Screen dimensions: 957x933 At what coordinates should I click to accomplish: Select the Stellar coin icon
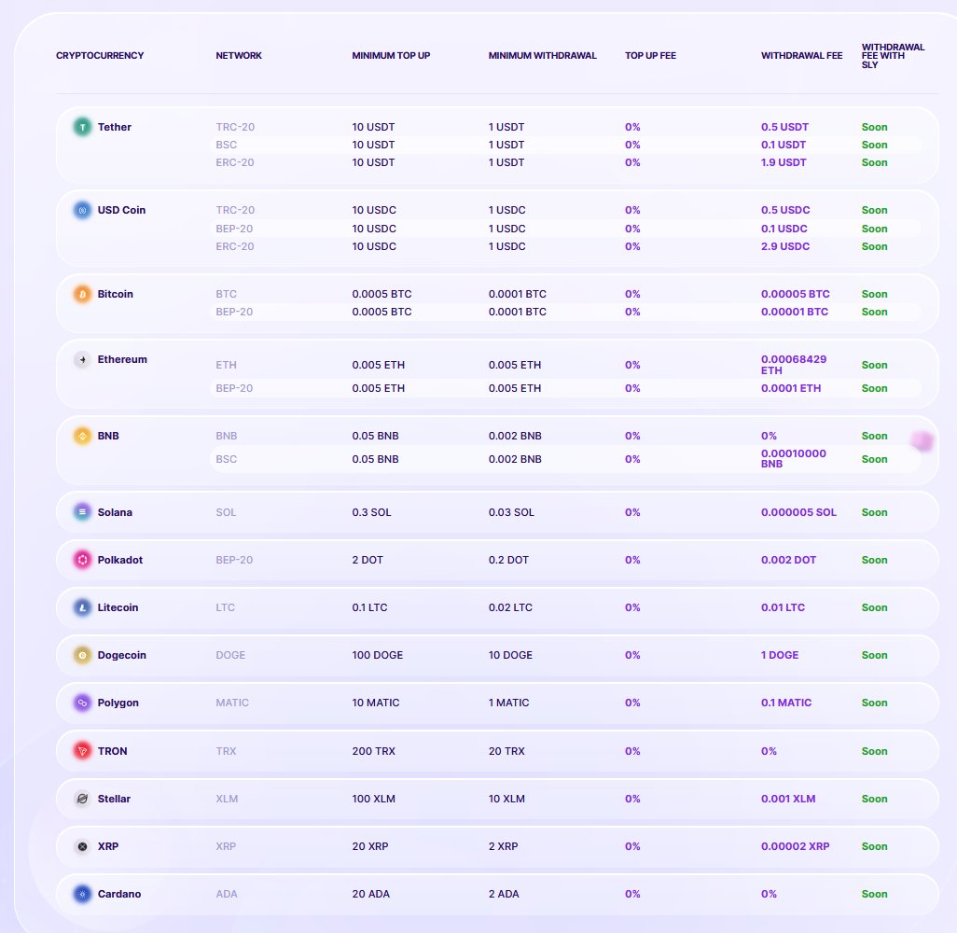pos(82,799)
